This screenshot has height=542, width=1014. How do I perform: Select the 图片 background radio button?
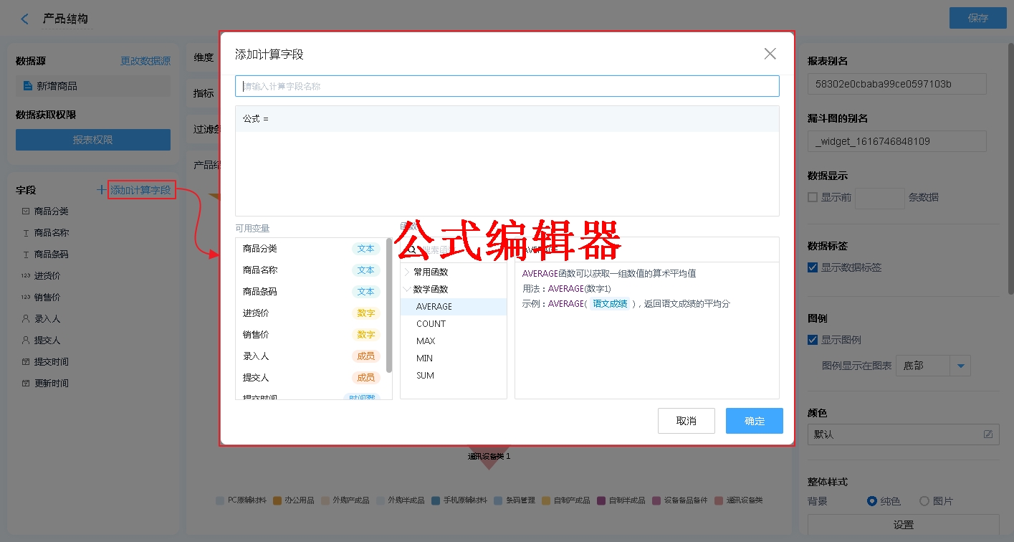click(x=924, y=501)
